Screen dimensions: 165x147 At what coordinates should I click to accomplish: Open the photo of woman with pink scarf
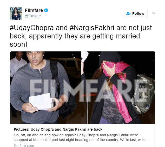118,88
